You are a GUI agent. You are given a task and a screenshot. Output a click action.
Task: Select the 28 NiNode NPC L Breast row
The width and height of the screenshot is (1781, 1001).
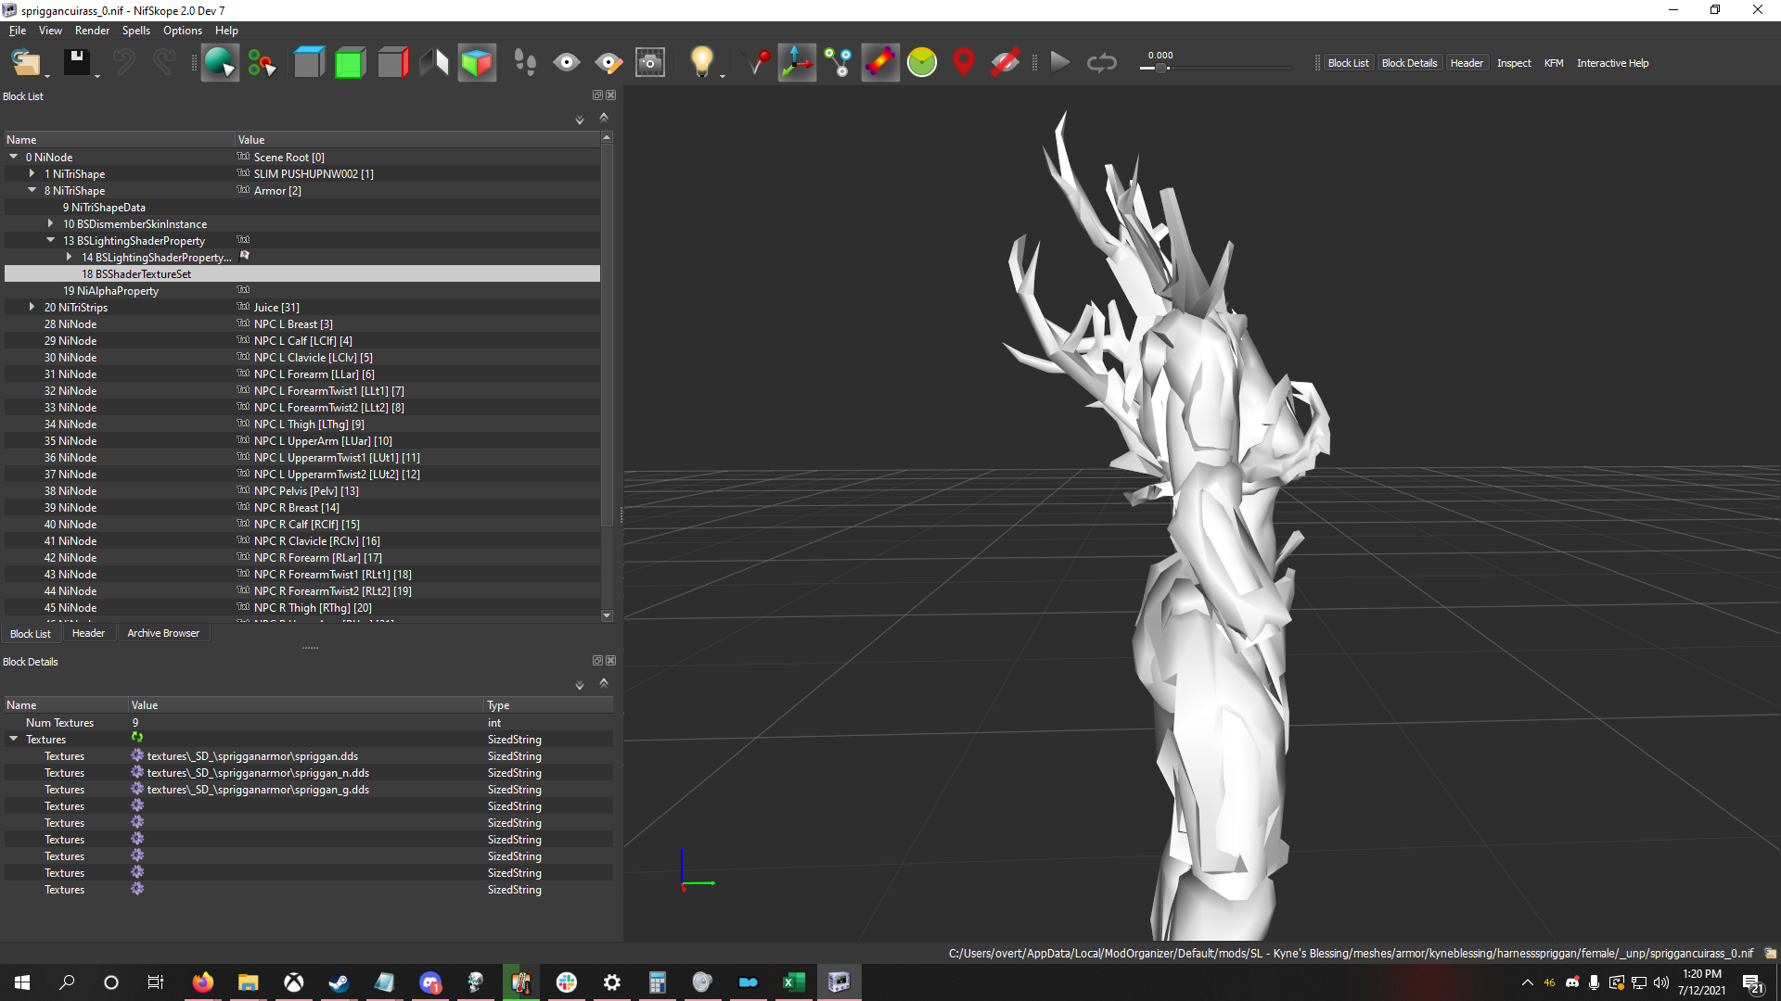pyautogui.click(x=302, y=323)
